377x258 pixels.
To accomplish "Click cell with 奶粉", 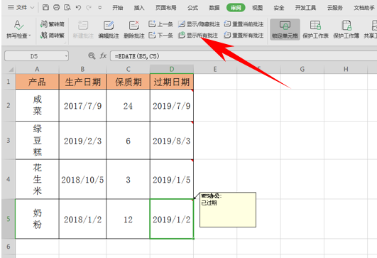I will click(37, 219).
